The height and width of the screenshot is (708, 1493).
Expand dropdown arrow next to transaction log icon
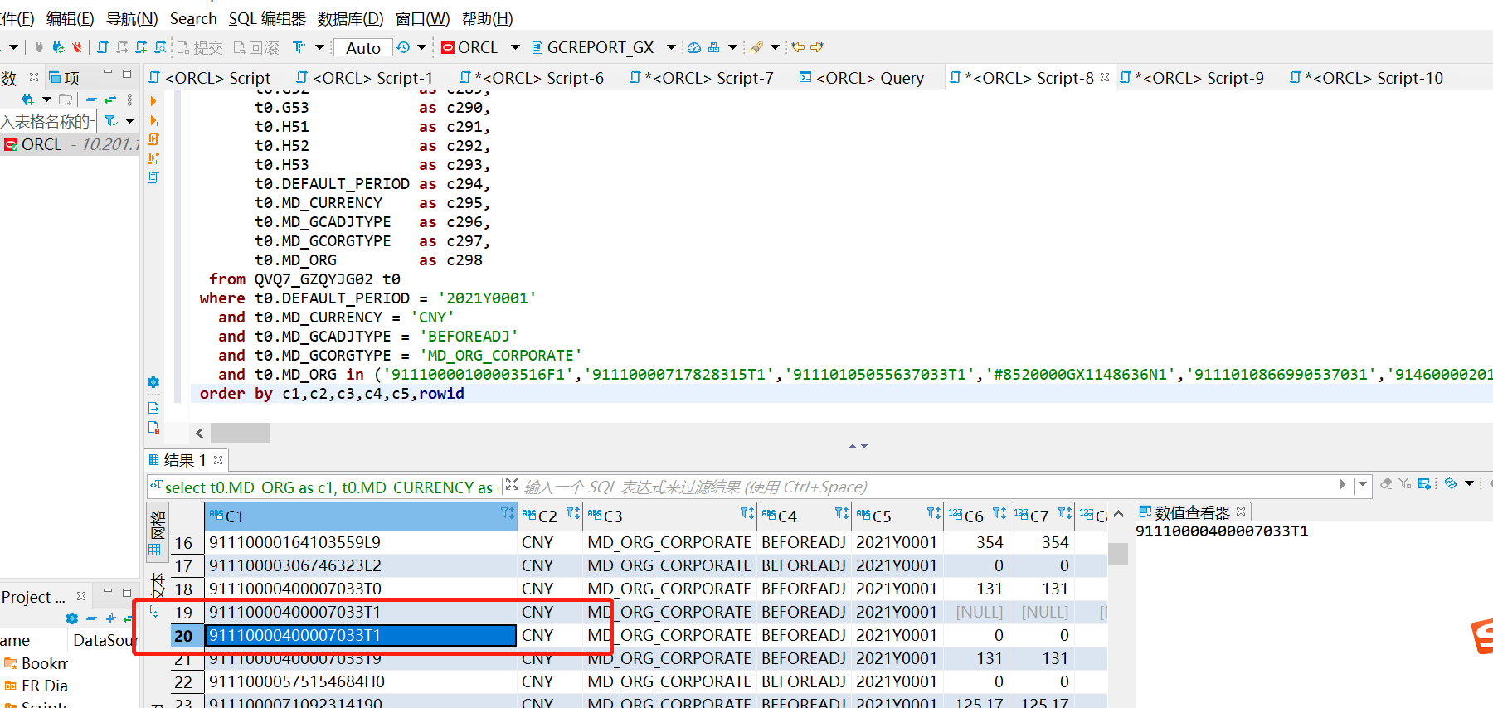pos(421,47)
